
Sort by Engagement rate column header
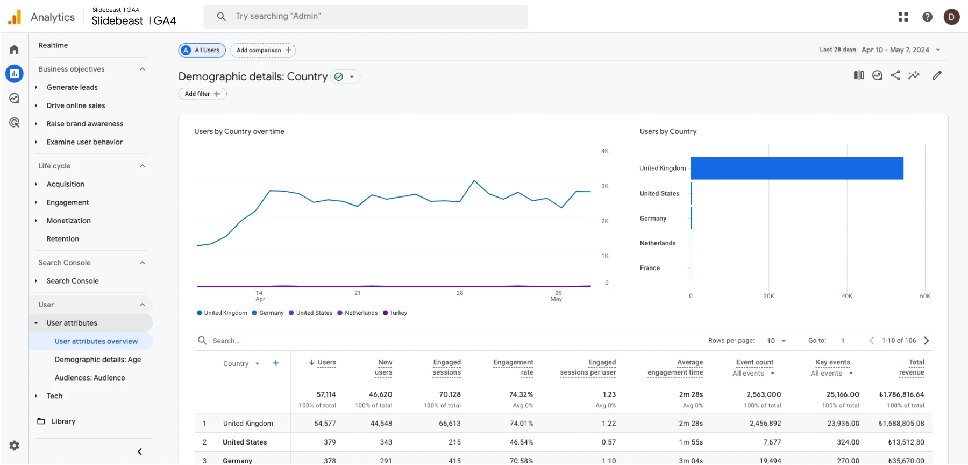[x=513, y=367]
